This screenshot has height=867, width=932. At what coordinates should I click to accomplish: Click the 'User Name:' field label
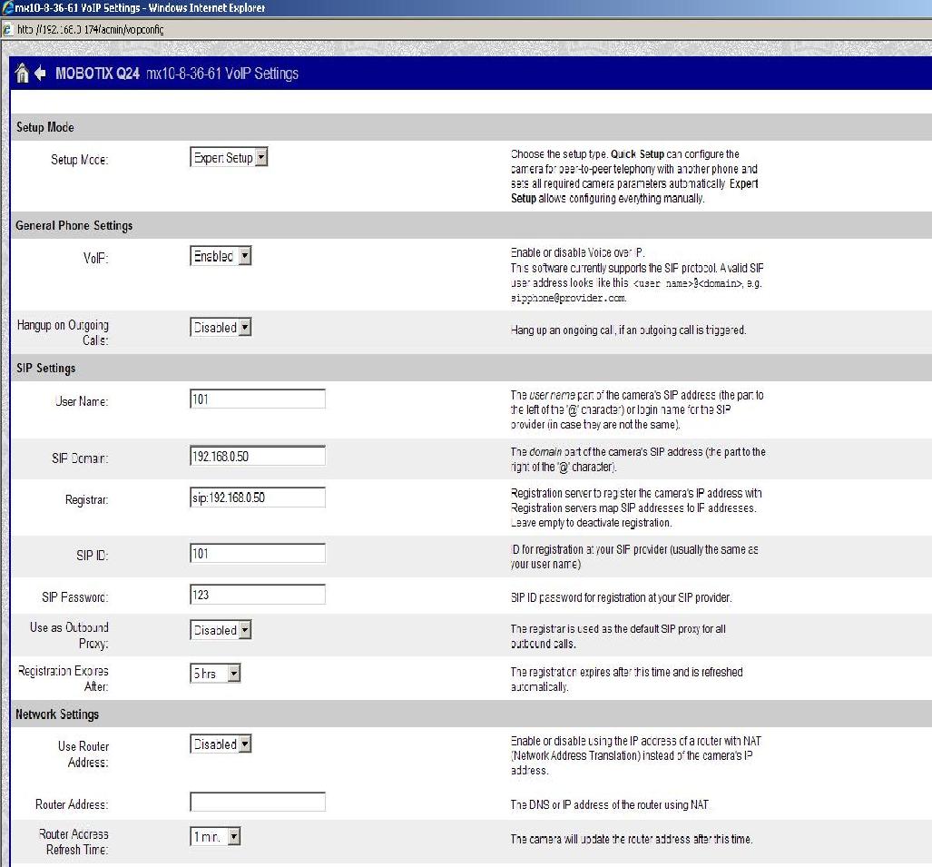[82, 401]
